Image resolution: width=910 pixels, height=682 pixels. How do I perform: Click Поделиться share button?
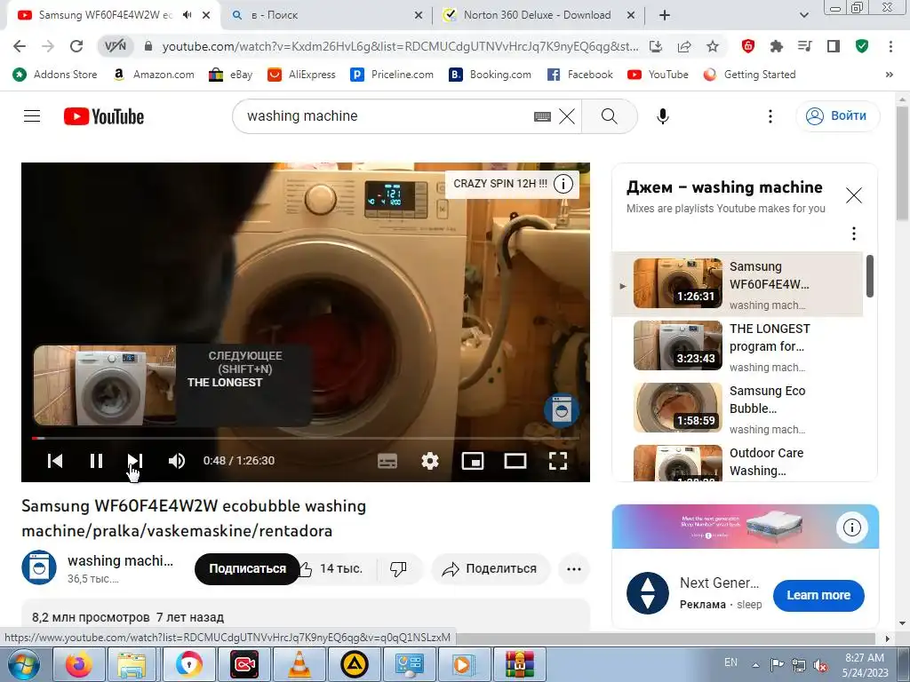pyautogui.click(x=491, y=569)
